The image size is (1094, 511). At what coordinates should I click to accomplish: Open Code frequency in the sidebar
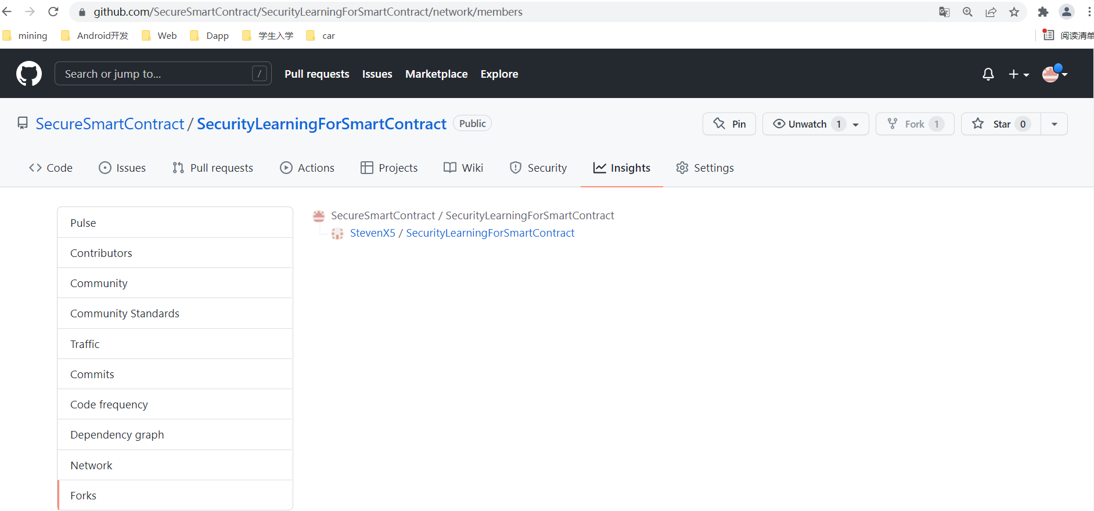(x=175, y=404)
